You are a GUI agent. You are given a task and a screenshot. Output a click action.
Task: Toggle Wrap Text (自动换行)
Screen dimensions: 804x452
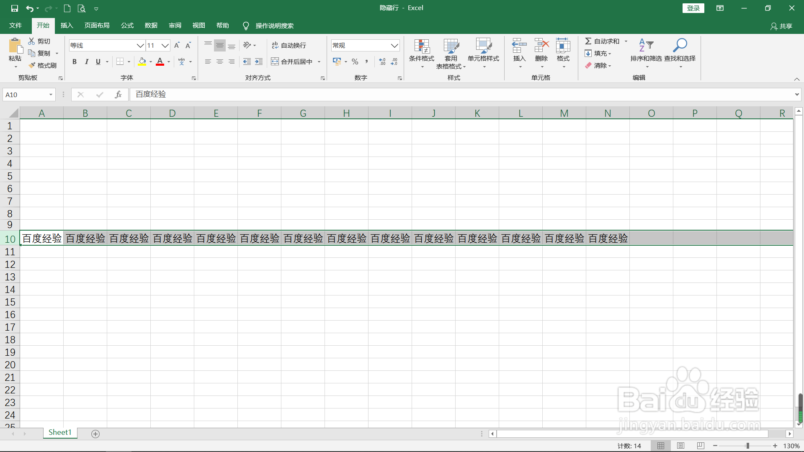(x=289, y=45)
